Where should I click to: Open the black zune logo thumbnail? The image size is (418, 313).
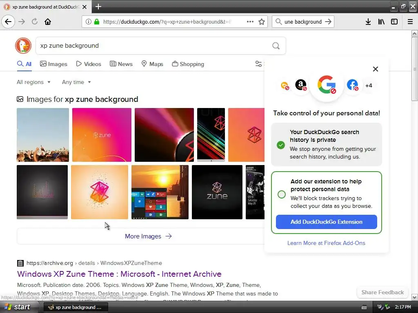pos(217,192)
